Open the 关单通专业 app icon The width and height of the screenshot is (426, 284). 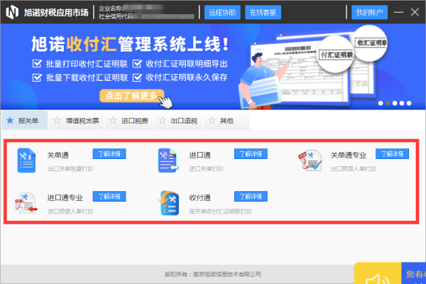click(310, 160)
